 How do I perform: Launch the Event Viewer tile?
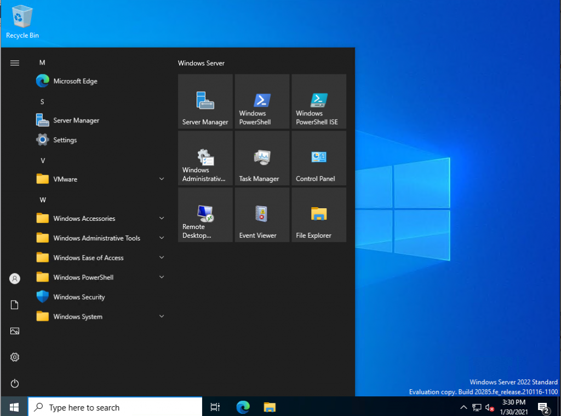tap(262, 215)
